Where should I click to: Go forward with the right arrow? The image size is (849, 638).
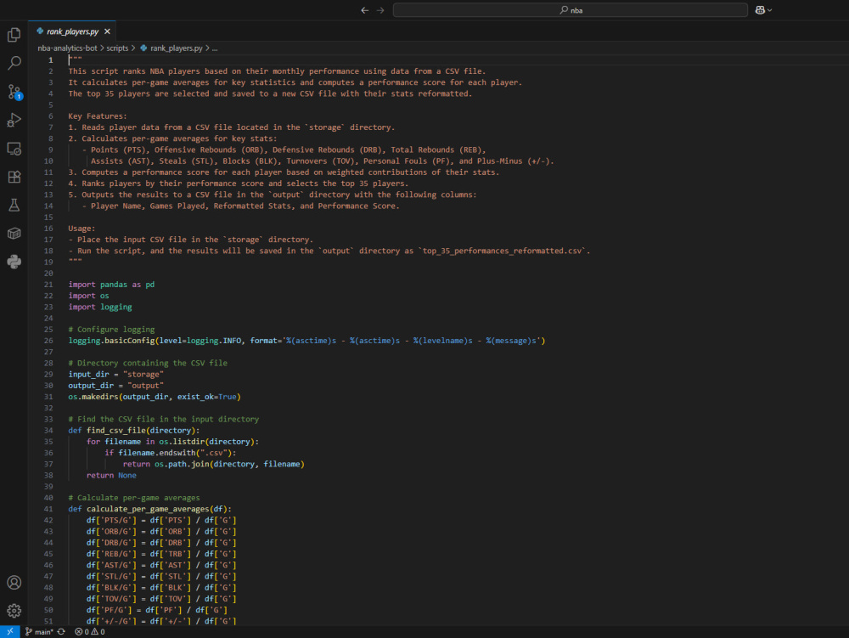point(380,10)
